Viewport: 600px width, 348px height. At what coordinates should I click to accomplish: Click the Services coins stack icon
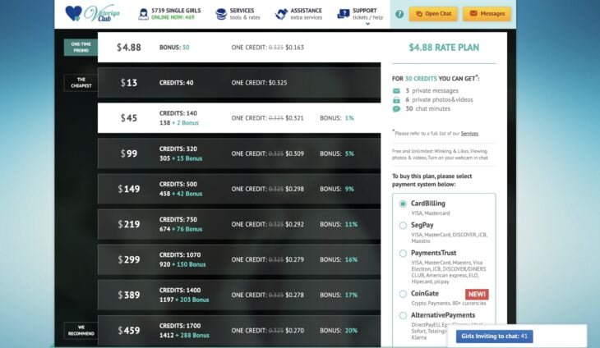click(x=221, y=14)
